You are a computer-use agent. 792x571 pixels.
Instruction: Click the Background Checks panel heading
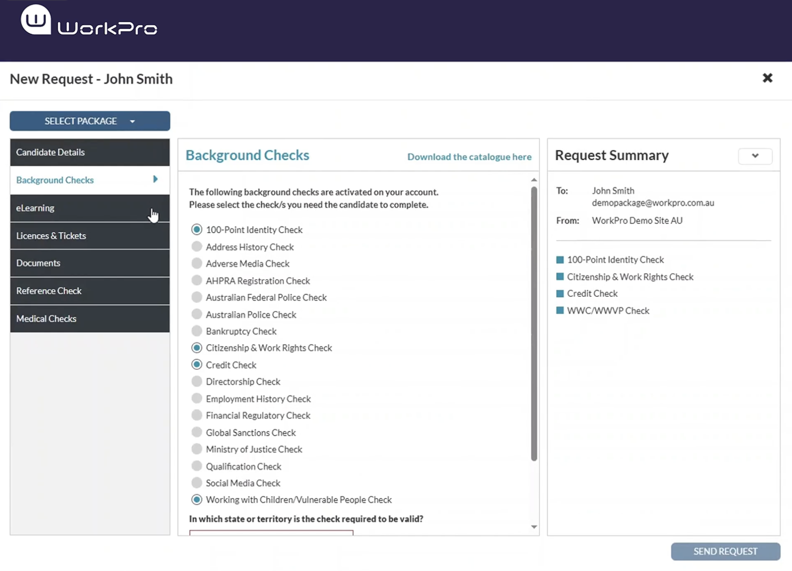coord(247,155)
